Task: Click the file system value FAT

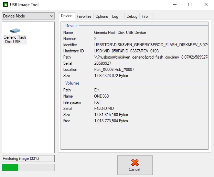Action: click(98, 102)
